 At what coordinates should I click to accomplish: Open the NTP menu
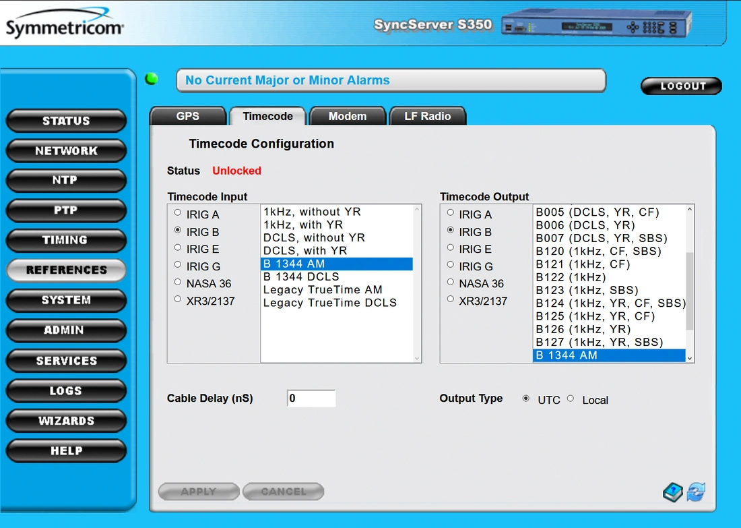(x=66, y=180)
